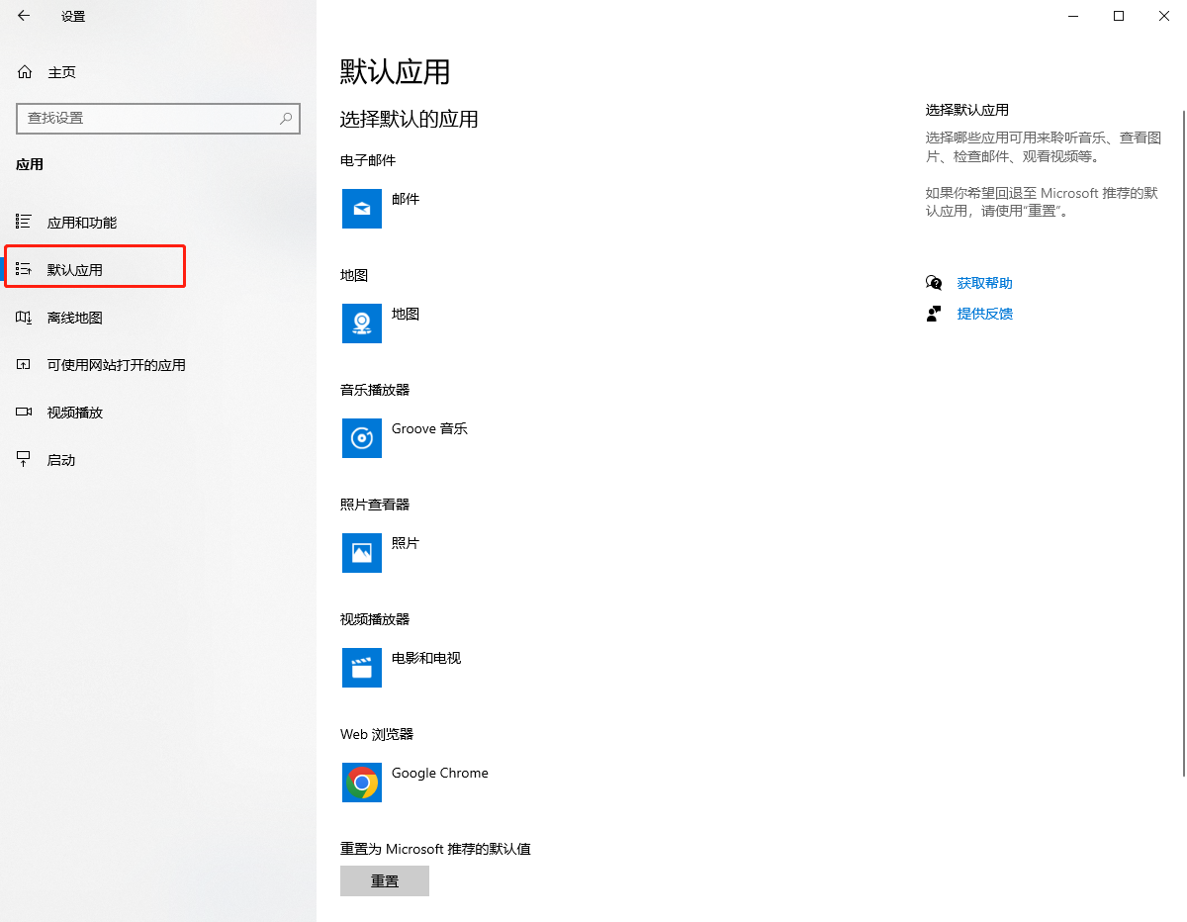Open 可使用网站打开的应用 page

pyautogui.click(x=116, y=365)
